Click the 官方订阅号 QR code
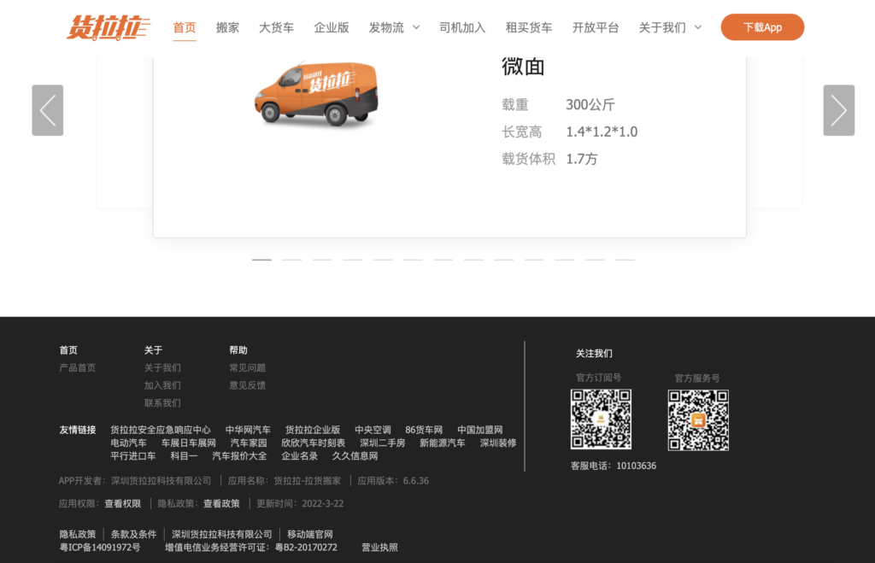This screenshot has height=563, width=875. click(x=601, y=419)
